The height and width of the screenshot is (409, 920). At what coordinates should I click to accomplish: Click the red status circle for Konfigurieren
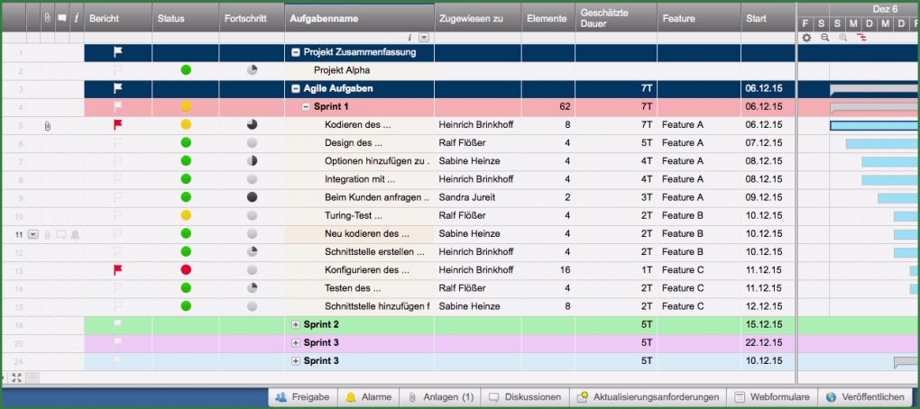click(186, 270)
